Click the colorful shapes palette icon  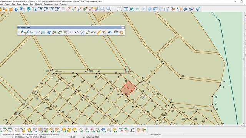[x=96, y=9]
